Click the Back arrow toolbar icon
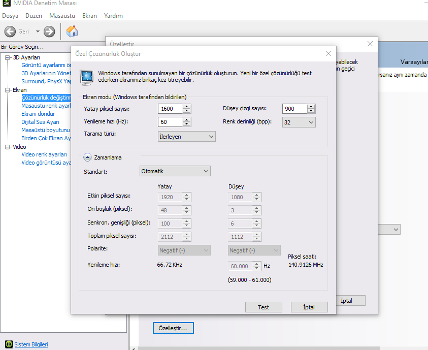The width and height of the screenshot is (428, 350). click(10, 31)
